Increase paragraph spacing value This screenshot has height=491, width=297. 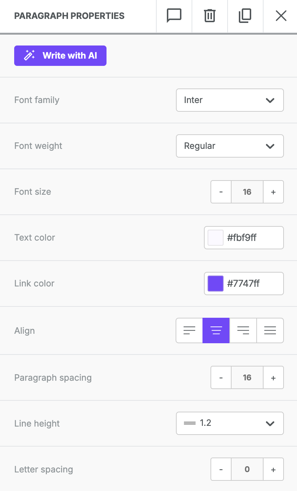(x=273, y=378)
